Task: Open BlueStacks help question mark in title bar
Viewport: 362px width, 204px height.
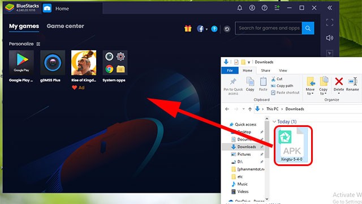Action: tap(265, 8)
